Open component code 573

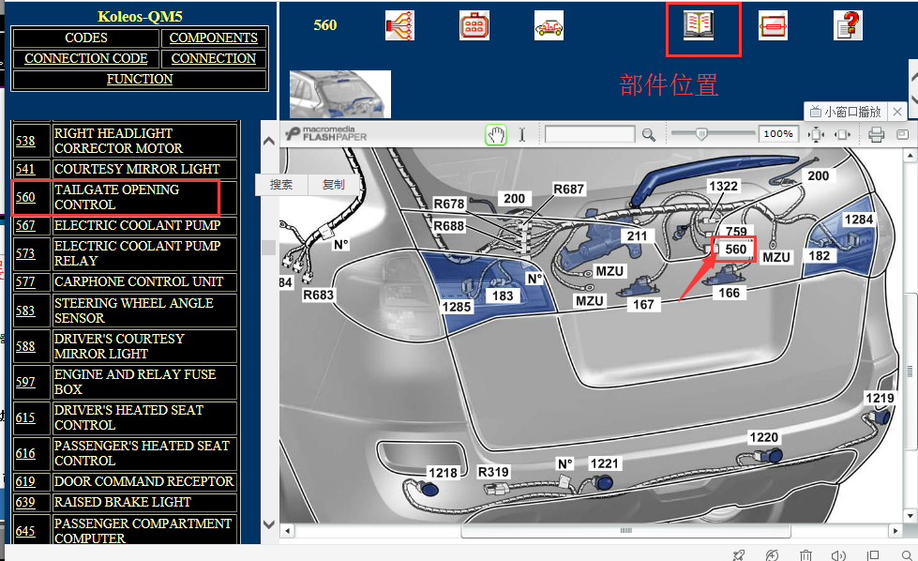pos(25,253)
